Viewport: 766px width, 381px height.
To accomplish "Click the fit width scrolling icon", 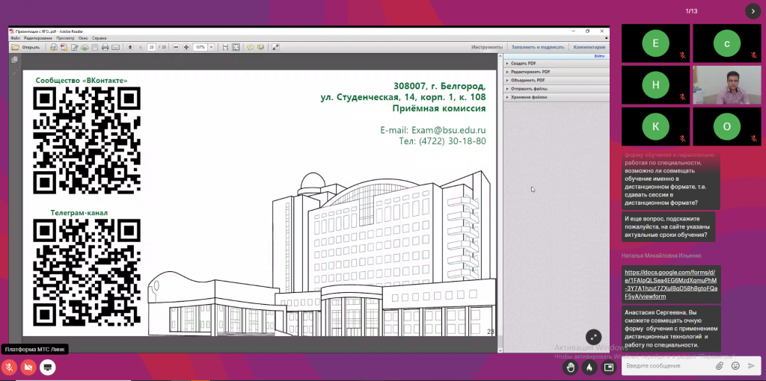I will click(x=225, y=47).
